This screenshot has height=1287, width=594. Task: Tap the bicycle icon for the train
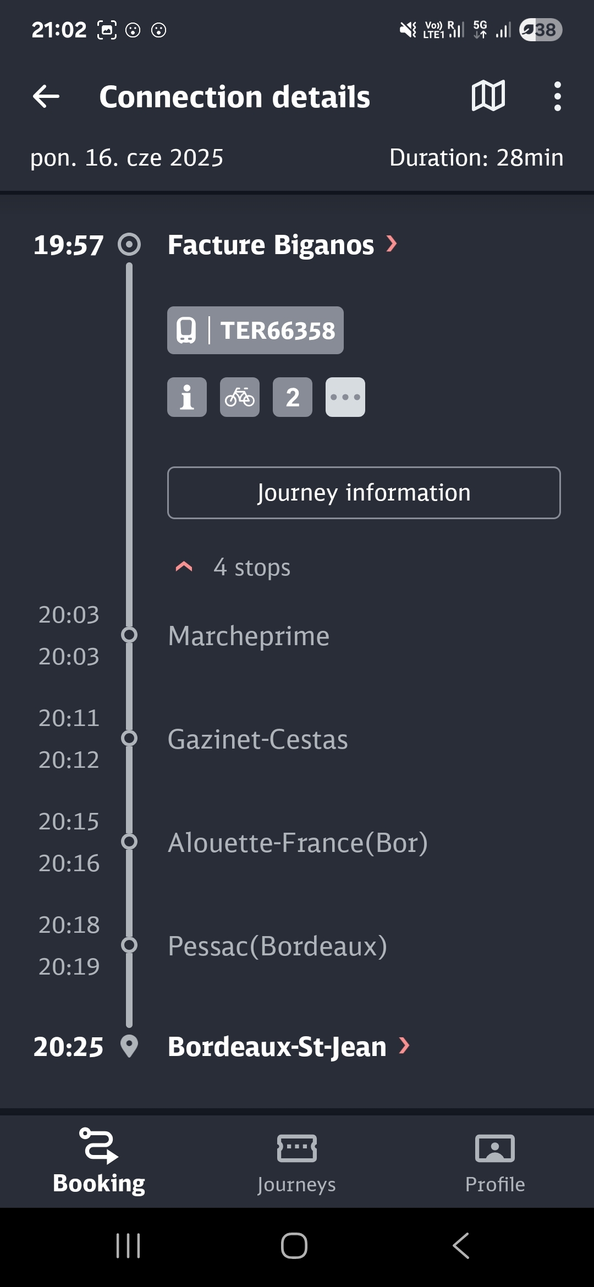240,397
